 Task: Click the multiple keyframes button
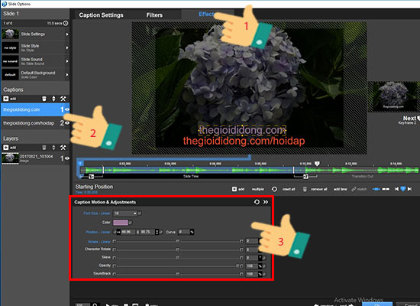[258, 189]
